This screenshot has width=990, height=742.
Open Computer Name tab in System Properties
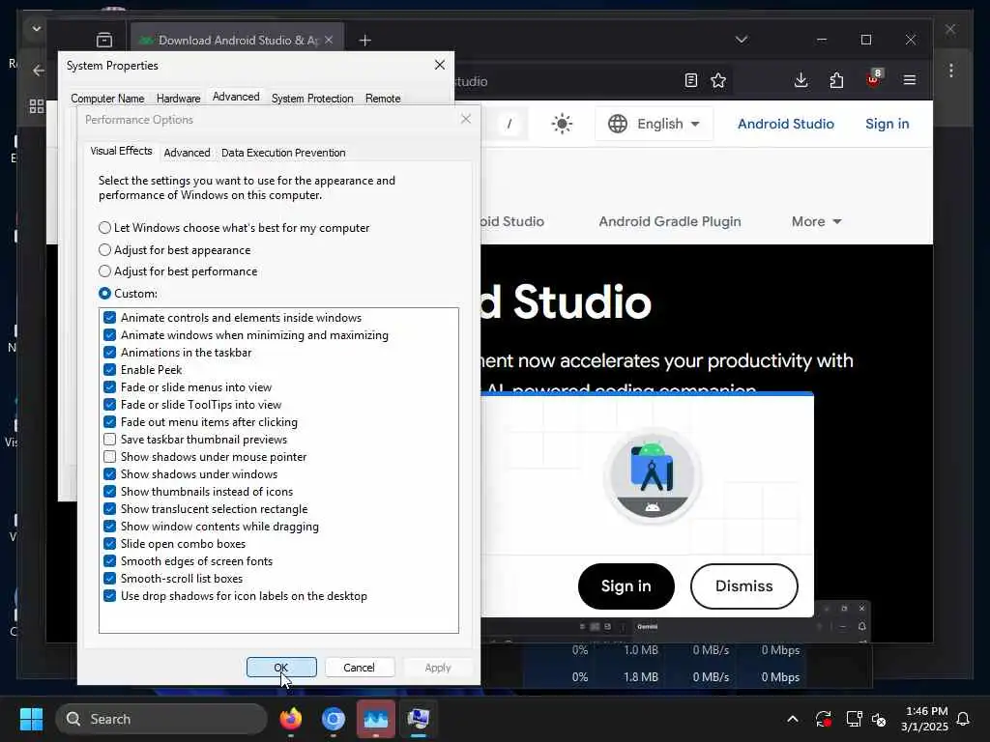(107, 99)
